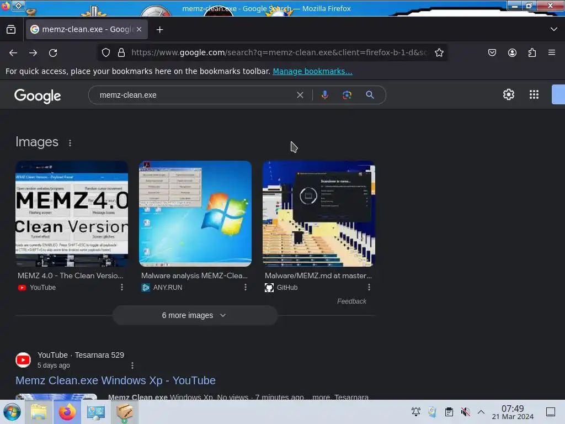Image resolution: width=565 pixels, height=424 pixels.
Task: Click the GitHub source label
Action: (x=281, y=287)
